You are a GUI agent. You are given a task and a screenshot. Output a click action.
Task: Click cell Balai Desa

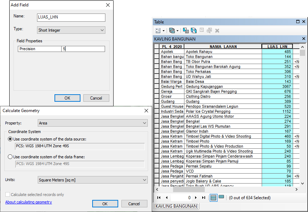pyautogui.click(x=223, y=81)
